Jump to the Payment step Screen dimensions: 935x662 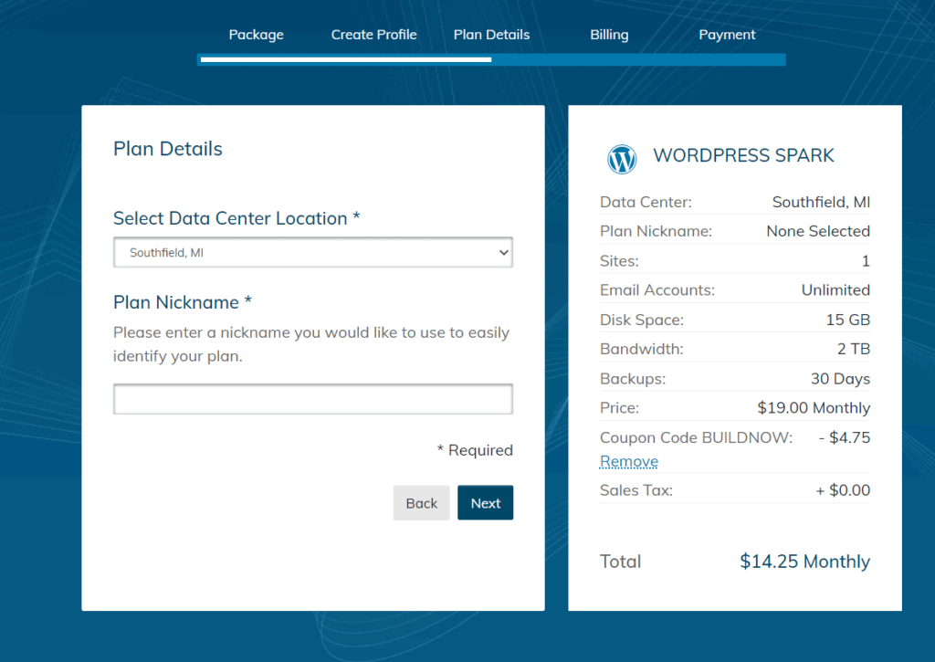pos(727,35)
